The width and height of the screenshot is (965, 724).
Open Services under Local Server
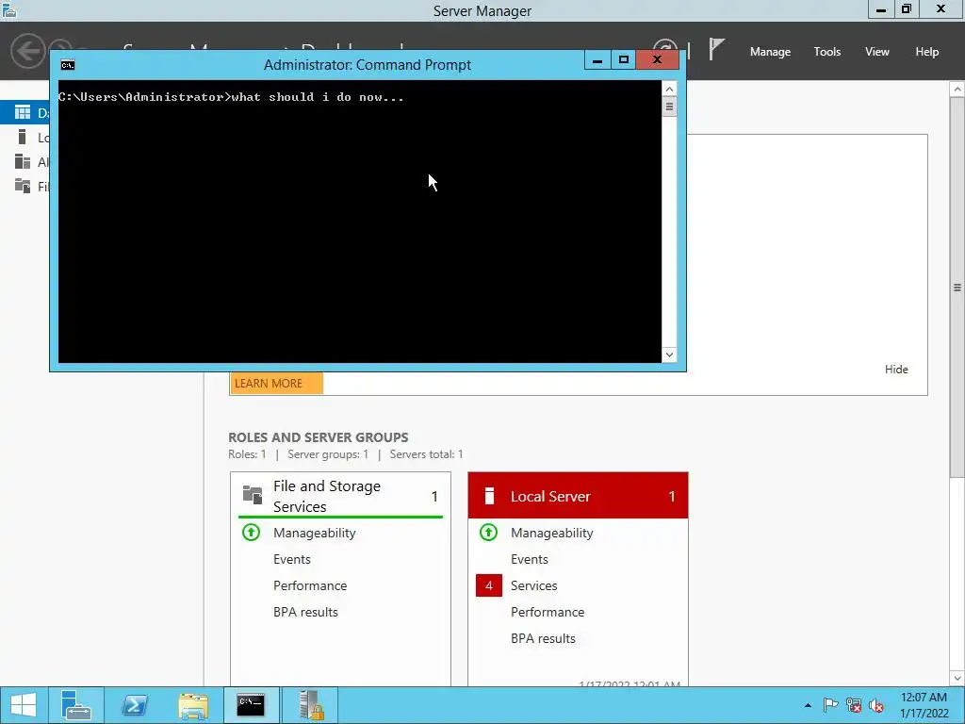tap(533, 585)
